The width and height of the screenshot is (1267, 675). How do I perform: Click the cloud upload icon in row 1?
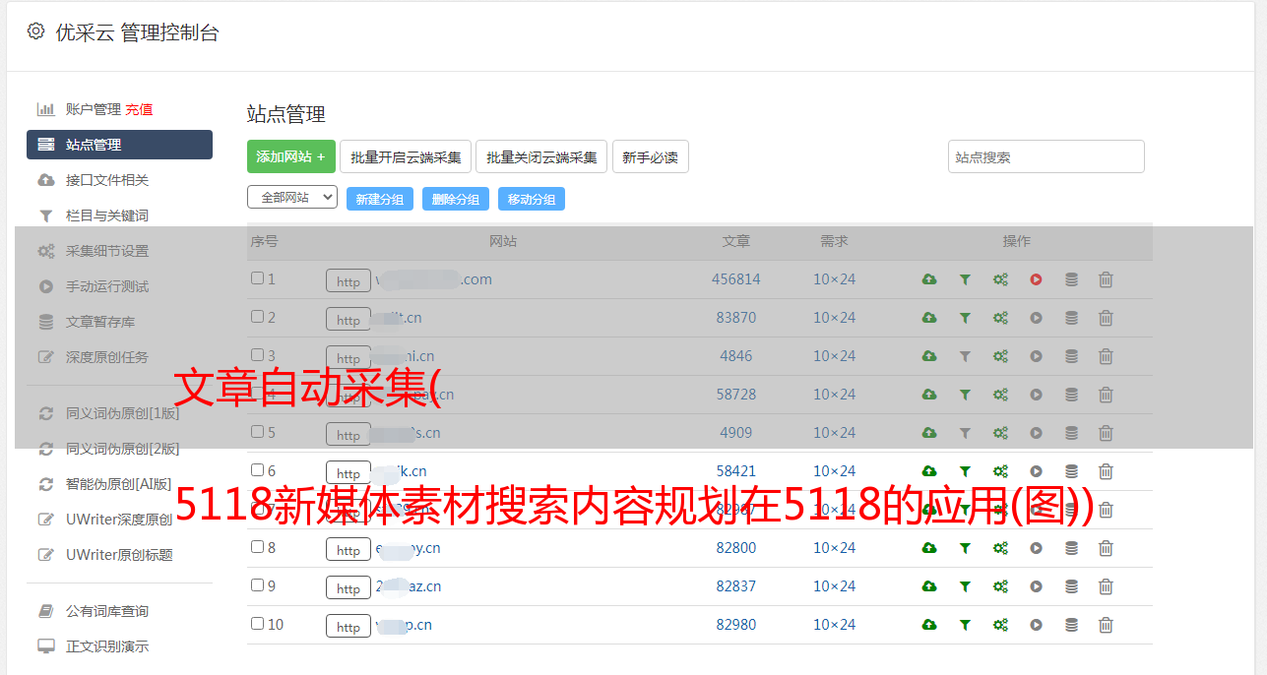pos(929,279)
